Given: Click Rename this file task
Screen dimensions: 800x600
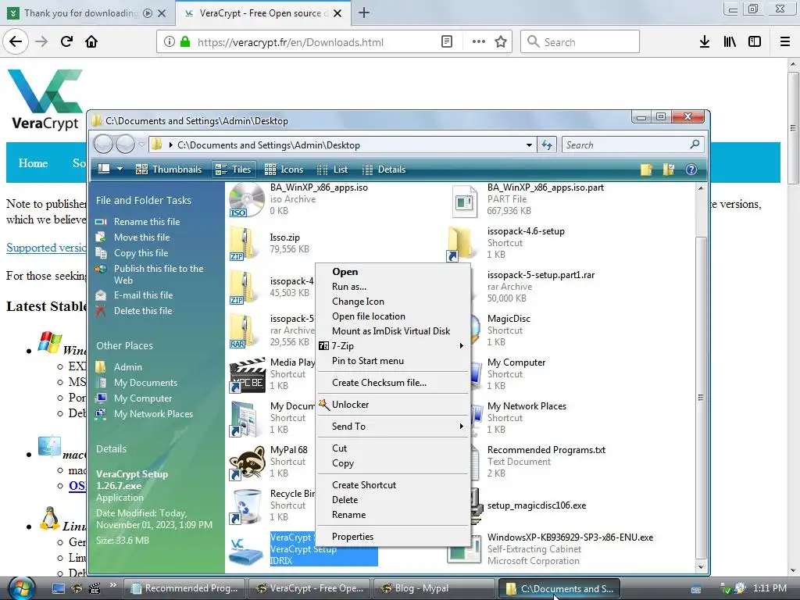Looking at the screenshot, I should pos(147,221).
